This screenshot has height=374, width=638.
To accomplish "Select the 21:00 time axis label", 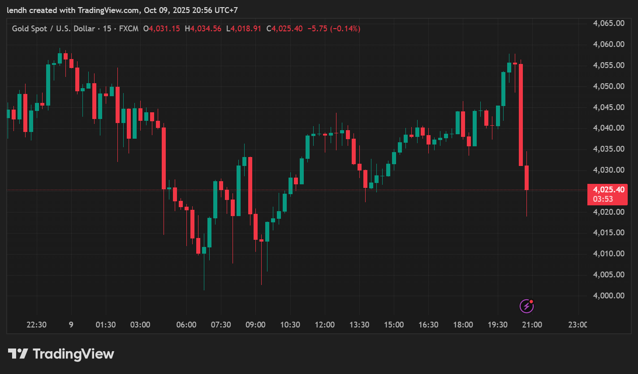I will [x=532, y=325].
